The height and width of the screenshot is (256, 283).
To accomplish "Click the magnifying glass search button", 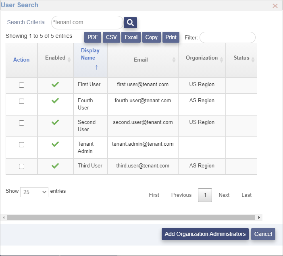I will (x=130, y=23).
